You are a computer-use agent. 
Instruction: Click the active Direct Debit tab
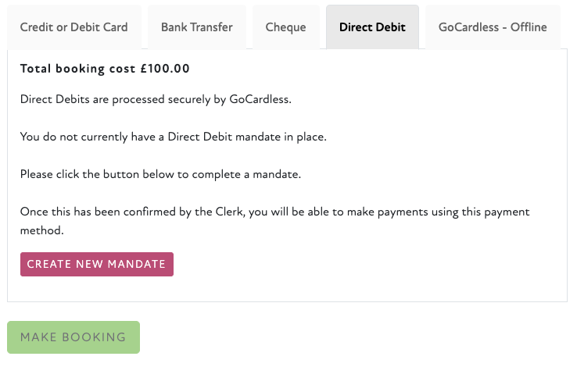(x=372, y=27)
